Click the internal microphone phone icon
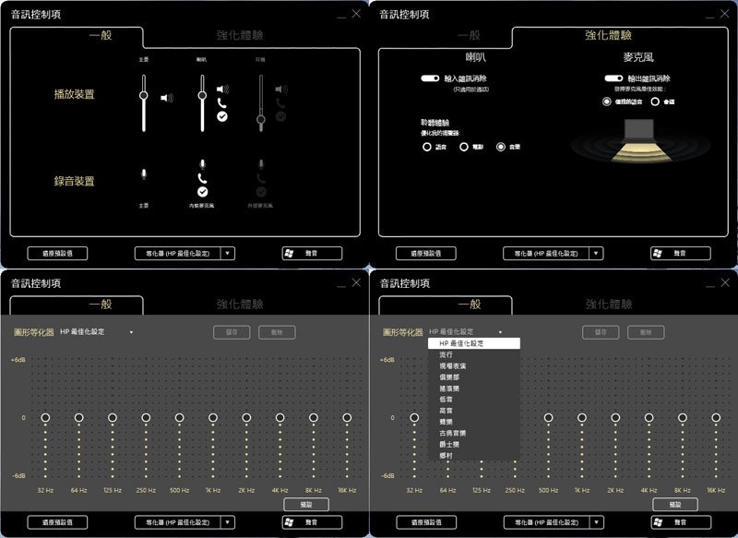This screenshot has height=538, width=738. click(202, 178)
